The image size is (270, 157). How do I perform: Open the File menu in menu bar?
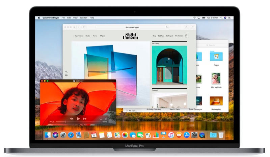pyautogui.click(x=63, y=18)
